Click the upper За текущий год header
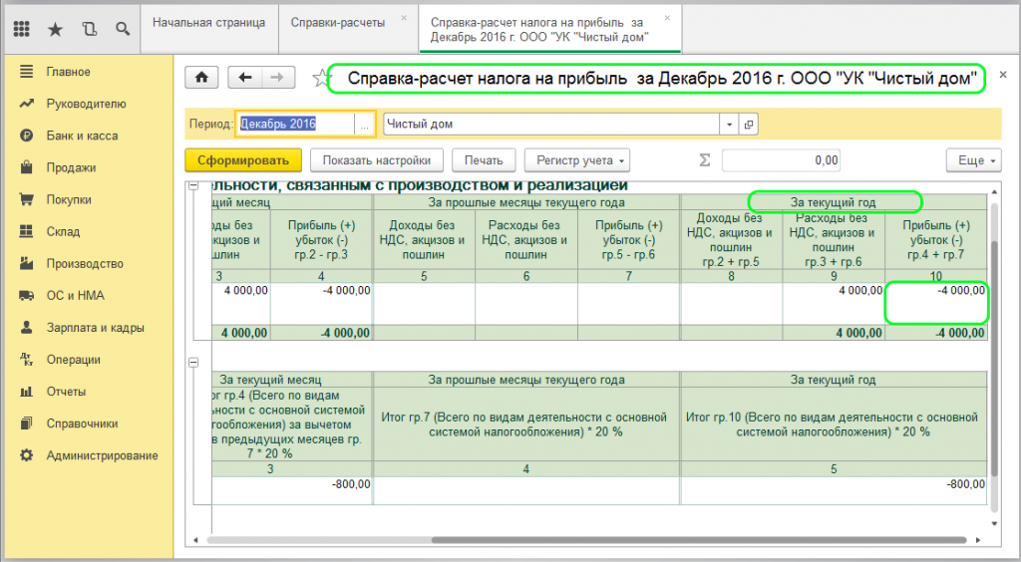 834,202
